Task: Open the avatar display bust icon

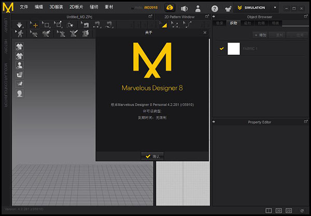Action: pos(20,65)
